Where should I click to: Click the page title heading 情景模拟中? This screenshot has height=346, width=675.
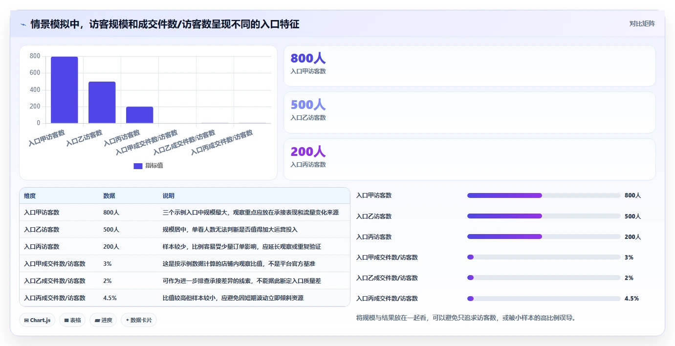pyautogui.click(x=165, y=24)
